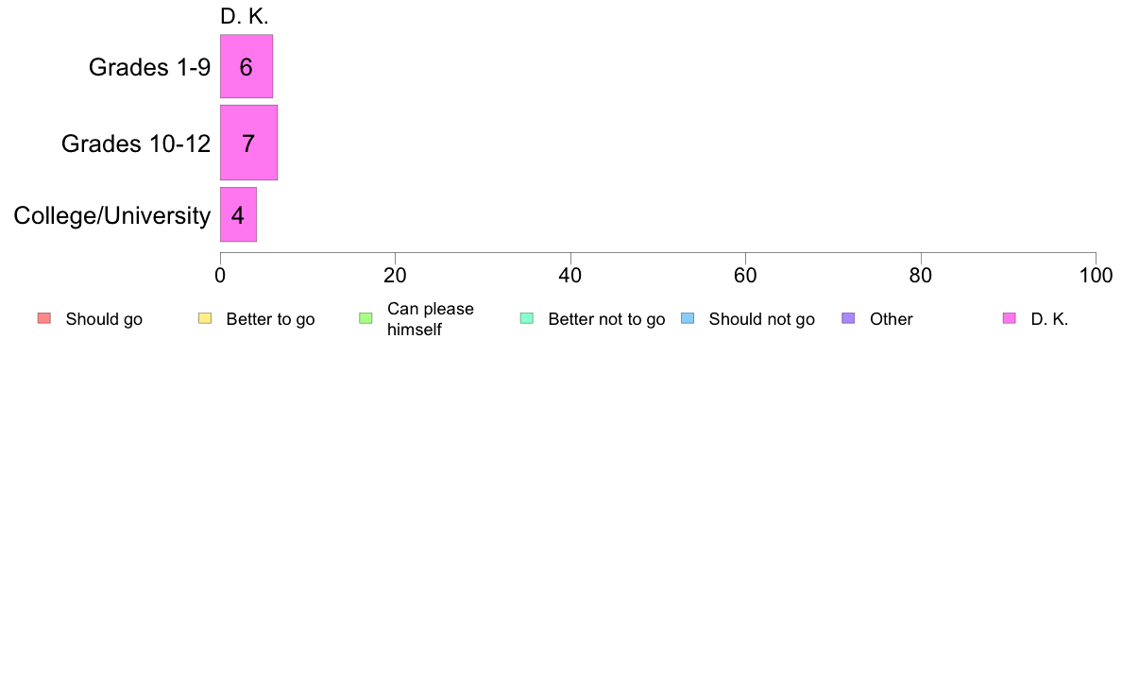Image resolution: width=1122 pixels, height=695 pixels.
Task: Toggle the Should not go legend label
Action: pyautogui.click(x=761, y=319)
